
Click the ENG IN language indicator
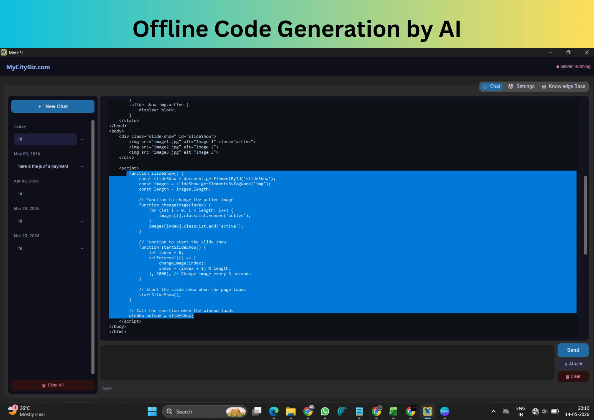(x=521, y=411)
